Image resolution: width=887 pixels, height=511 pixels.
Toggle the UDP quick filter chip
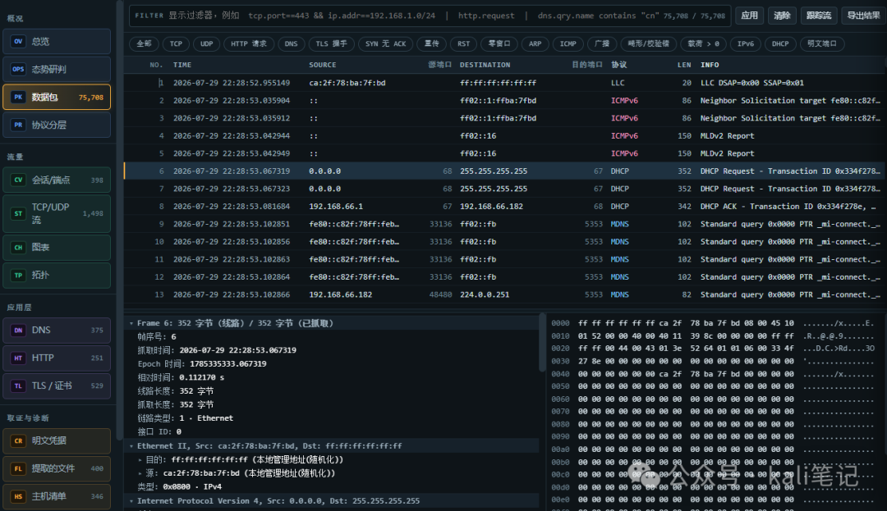coord(206,43)
